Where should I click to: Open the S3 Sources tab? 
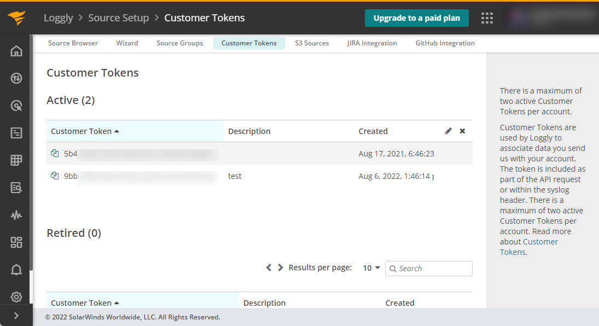click(x=312, y=43)
